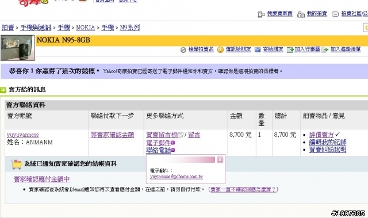
Task: Open the 寄給朋友 link
Action: pyautogui.click(x=273, y=49)
